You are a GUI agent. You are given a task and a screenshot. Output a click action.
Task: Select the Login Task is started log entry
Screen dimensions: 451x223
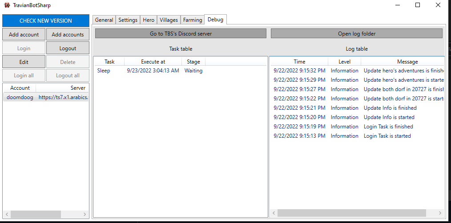[x=357, y=136]
